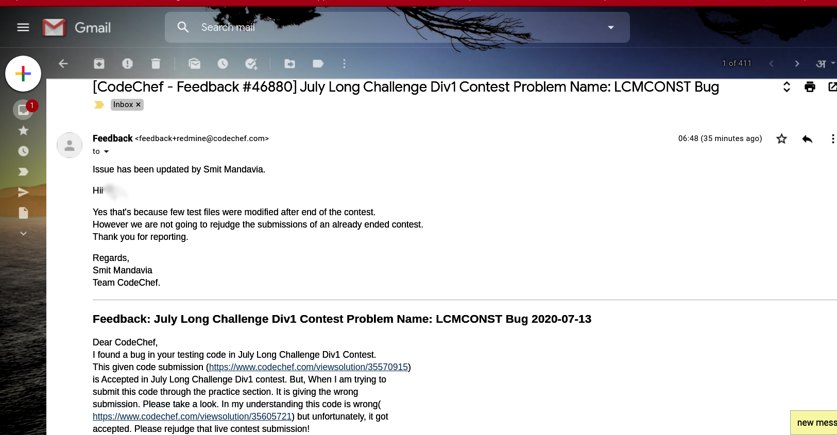This screenshot has height=435, width=837.
Task: Add email to Tasks
Action: pos(251,63)
